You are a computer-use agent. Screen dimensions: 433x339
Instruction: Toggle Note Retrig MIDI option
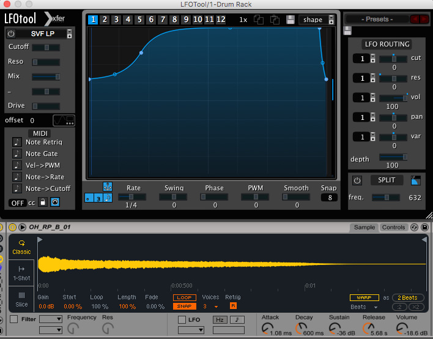(x=17, y=142)
